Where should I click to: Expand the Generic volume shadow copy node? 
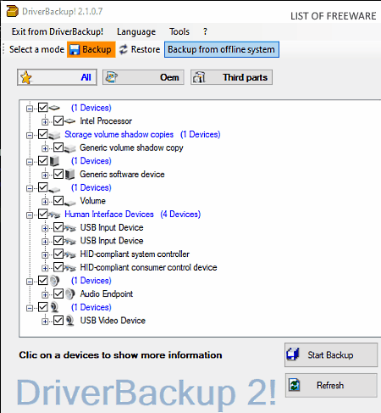click(x=45, y=148)
